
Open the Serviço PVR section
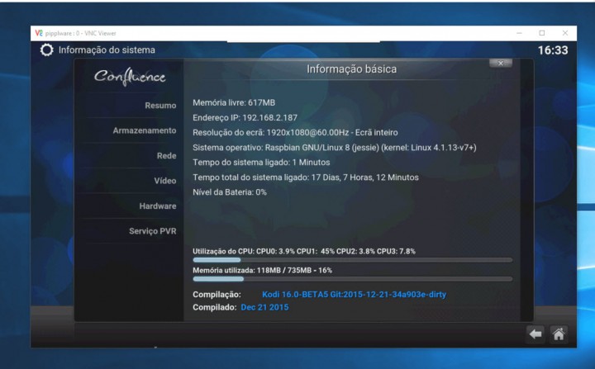point(152,231)
